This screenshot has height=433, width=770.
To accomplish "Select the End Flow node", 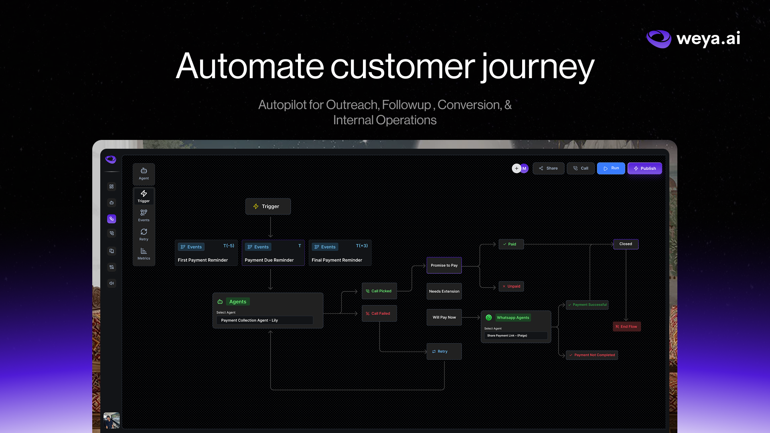I will [x=626, y=327].
